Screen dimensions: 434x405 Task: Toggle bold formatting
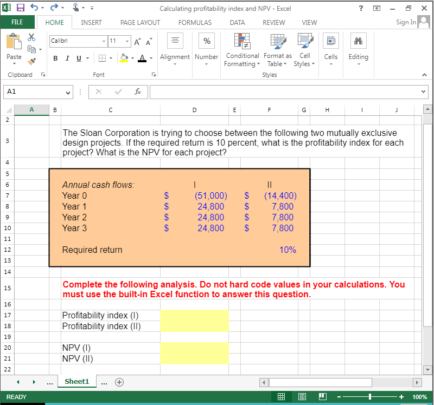[x=55, y=58]
